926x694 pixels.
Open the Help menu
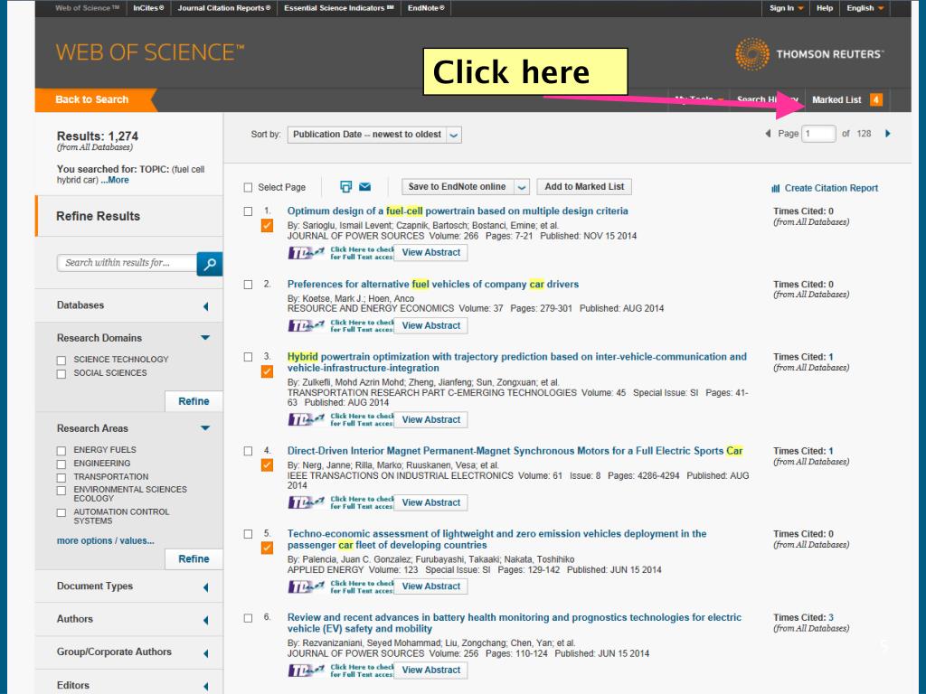click(825, 8)
